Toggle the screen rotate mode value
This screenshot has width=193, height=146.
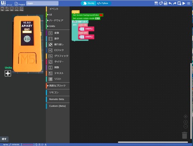pos(97,19)
